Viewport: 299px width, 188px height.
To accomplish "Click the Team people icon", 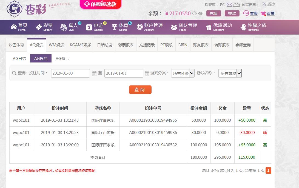I will point(174,27).
